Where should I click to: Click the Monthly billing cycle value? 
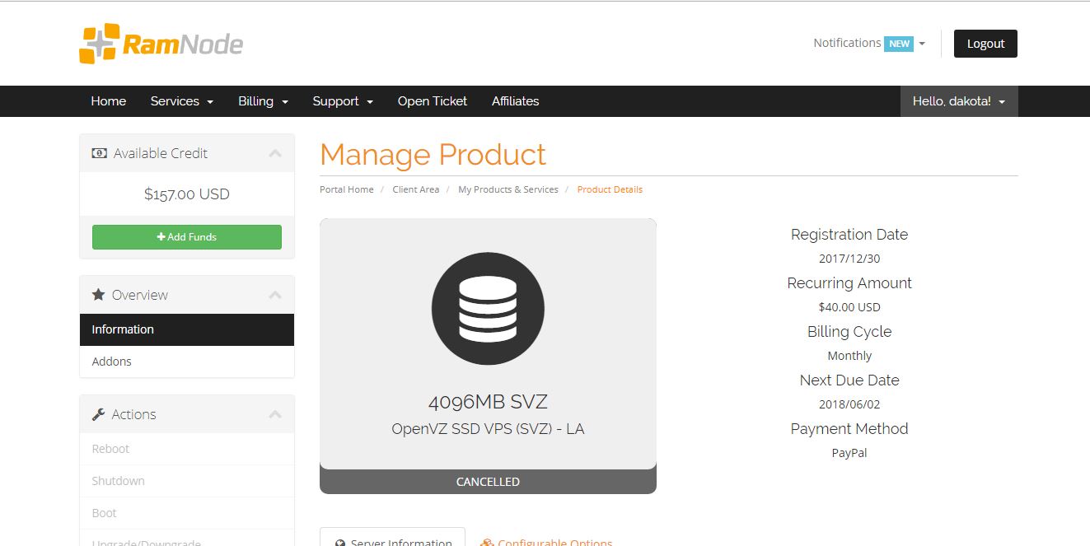tap(849, 356)
